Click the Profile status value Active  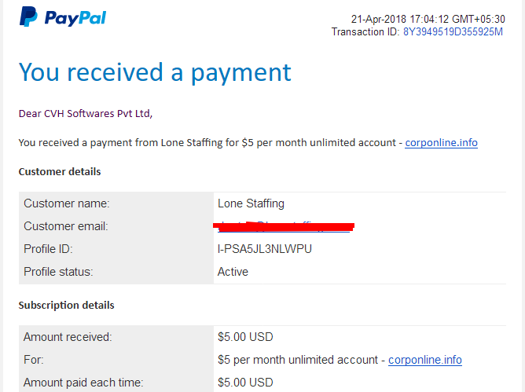click(233, 272)
